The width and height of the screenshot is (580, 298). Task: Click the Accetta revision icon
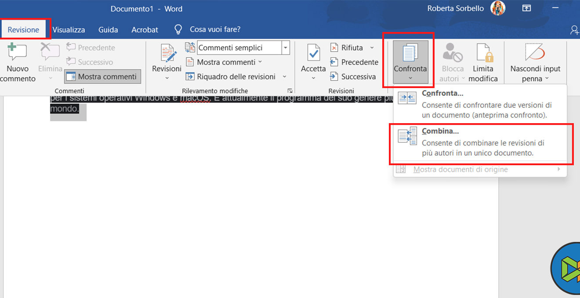(313, 53)
